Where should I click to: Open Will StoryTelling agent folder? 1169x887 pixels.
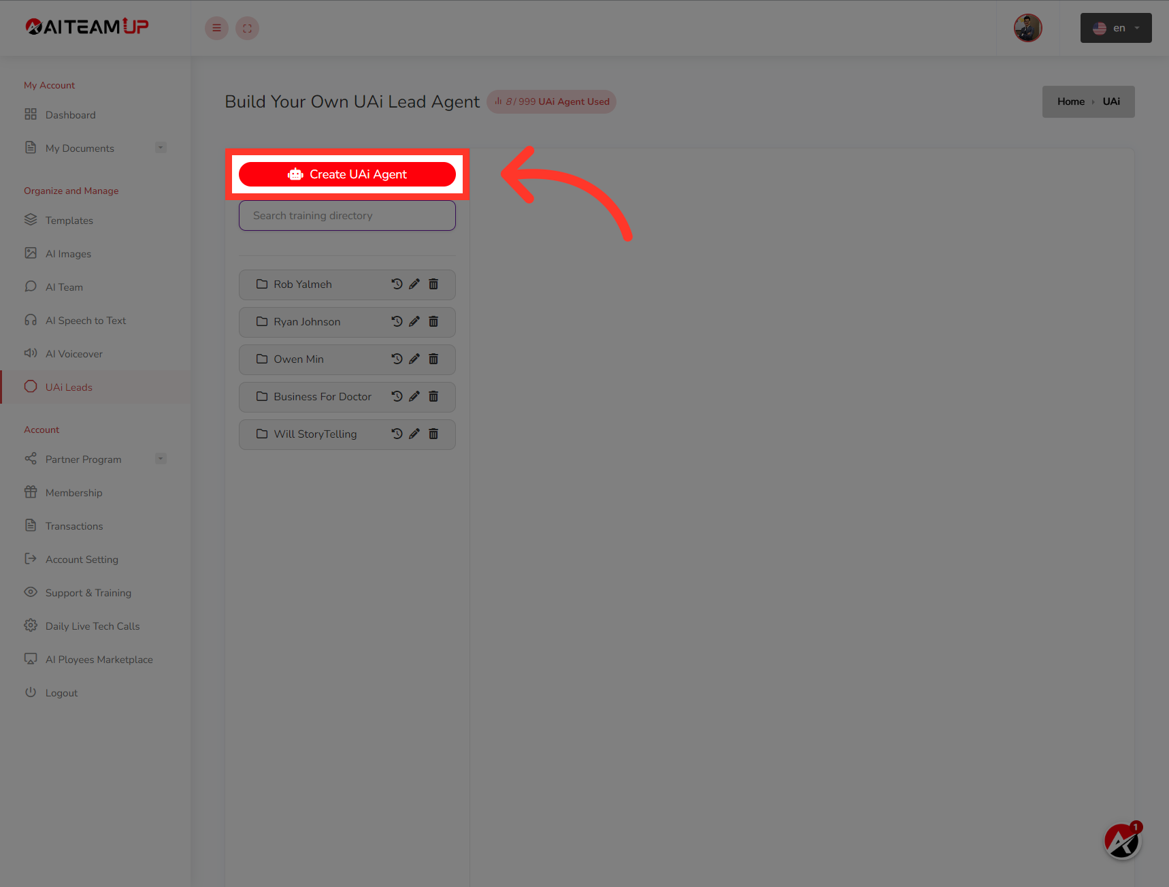pos(315,434)
